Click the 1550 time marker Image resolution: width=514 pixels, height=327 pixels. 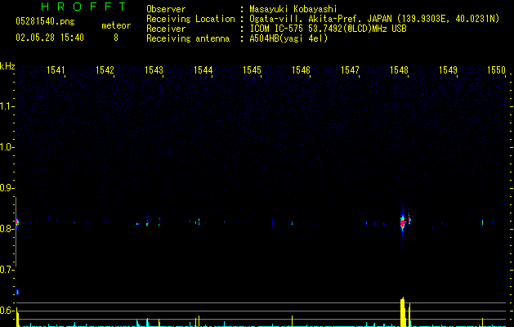click(496, 70)
